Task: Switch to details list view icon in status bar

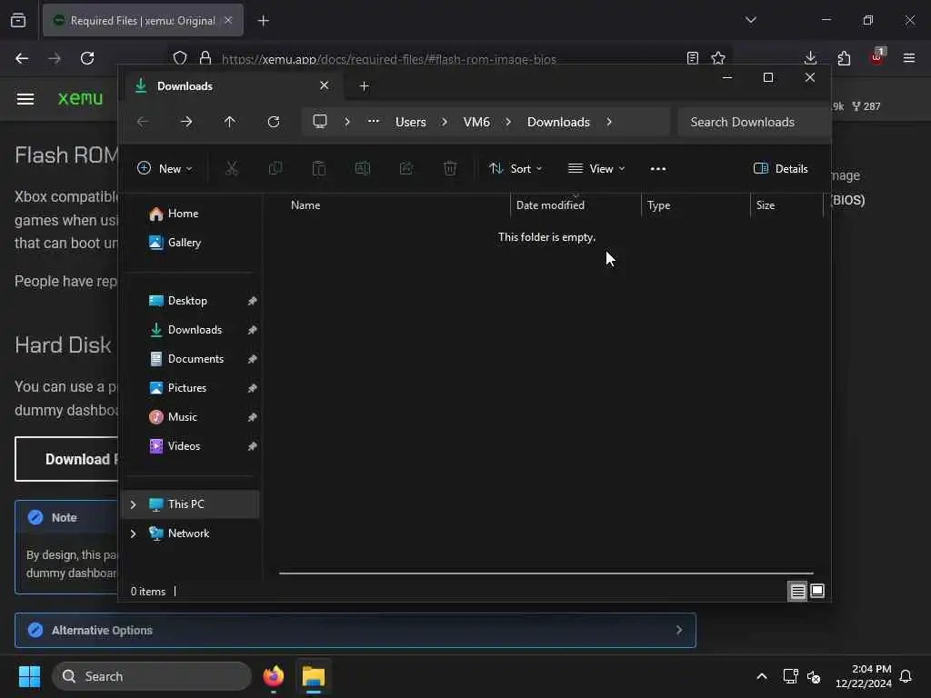Action: [797, 591]
